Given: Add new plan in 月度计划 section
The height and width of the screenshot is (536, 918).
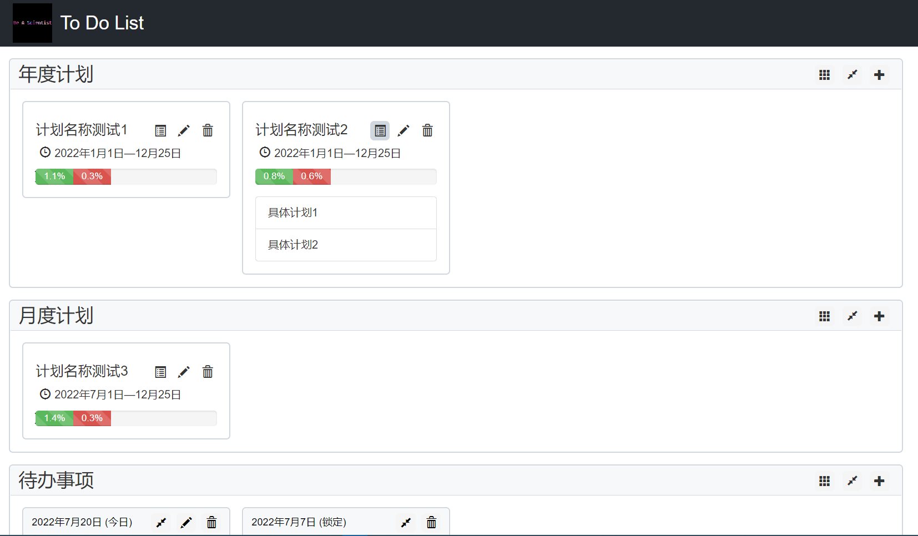Looking at the screenshot, I should pyautogui.click(x=879, y=316).
